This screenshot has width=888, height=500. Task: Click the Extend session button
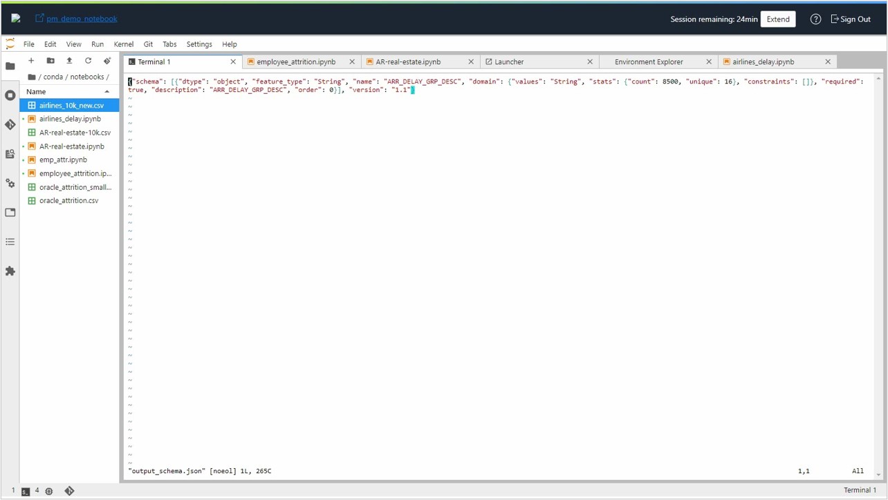pos(778,19)
